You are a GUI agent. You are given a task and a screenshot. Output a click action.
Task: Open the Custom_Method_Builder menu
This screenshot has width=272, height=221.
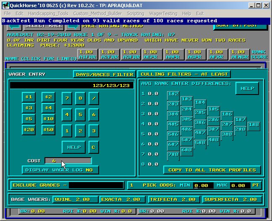pos(97,13)
